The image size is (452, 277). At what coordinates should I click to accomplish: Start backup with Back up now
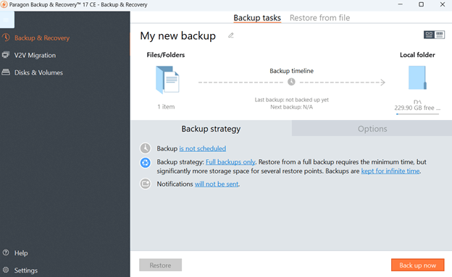418,265
